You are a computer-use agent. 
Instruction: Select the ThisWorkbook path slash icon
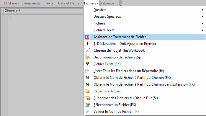point(87,50)
